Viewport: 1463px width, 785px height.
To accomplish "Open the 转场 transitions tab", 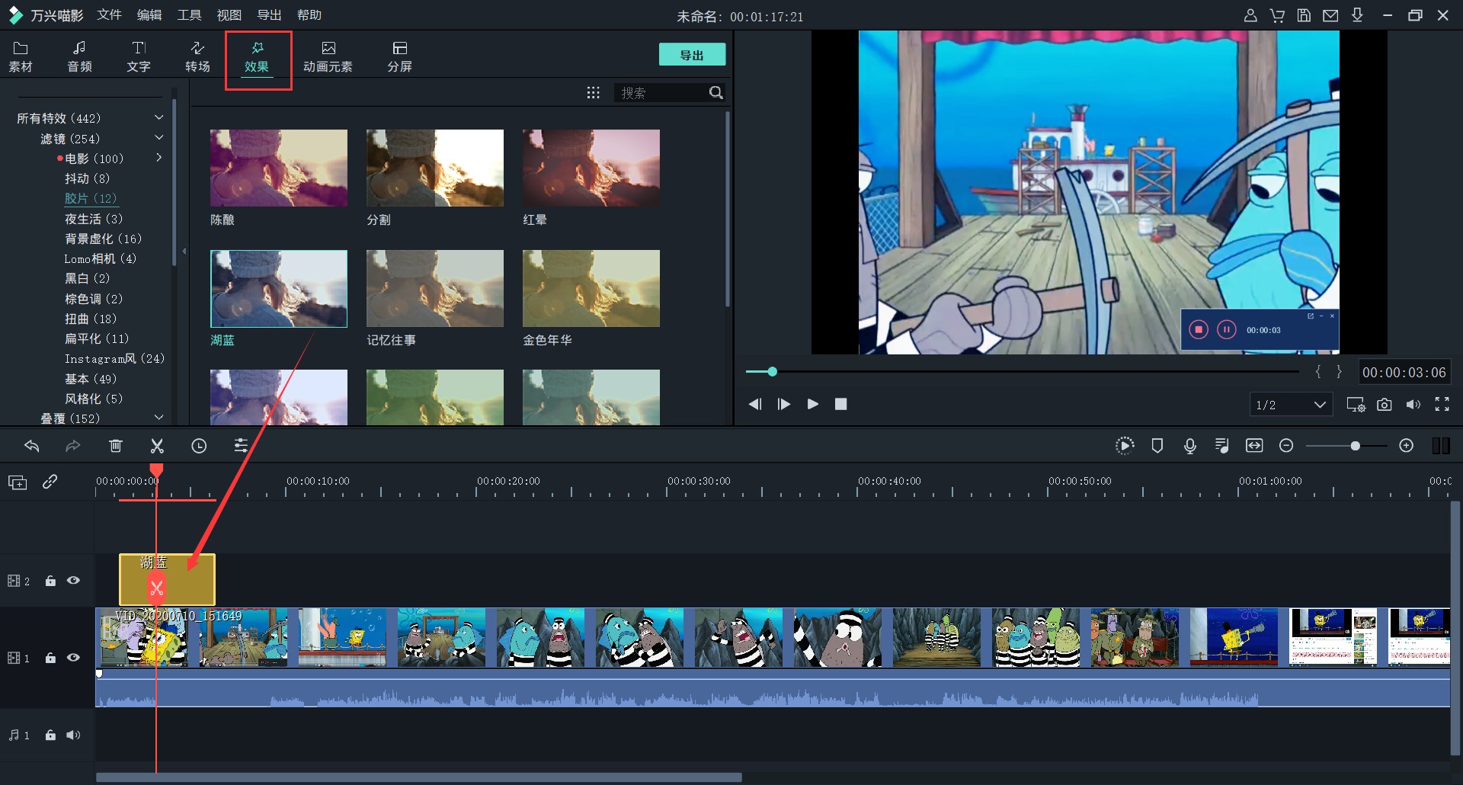I will pyautogui.click(x=197, y=56).
